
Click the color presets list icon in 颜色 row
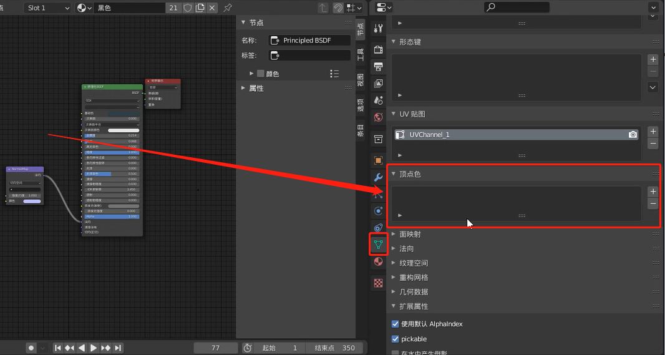pyautogui.click(x=334, y=74)
